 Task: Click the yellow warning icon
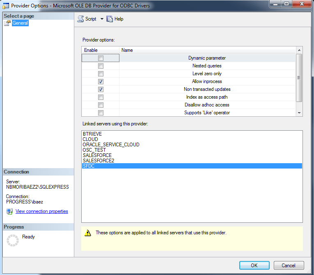(x=87, y=233)
